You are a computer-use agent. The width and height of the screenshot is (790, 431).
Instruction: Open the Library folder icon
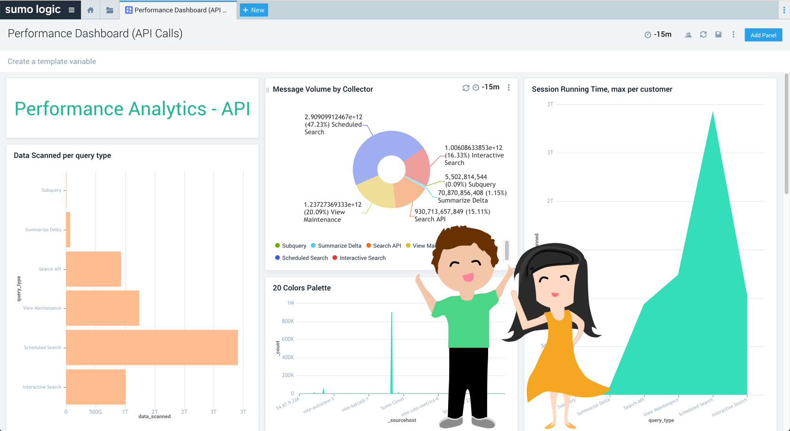pyautogui.click(x=110, y=10)
